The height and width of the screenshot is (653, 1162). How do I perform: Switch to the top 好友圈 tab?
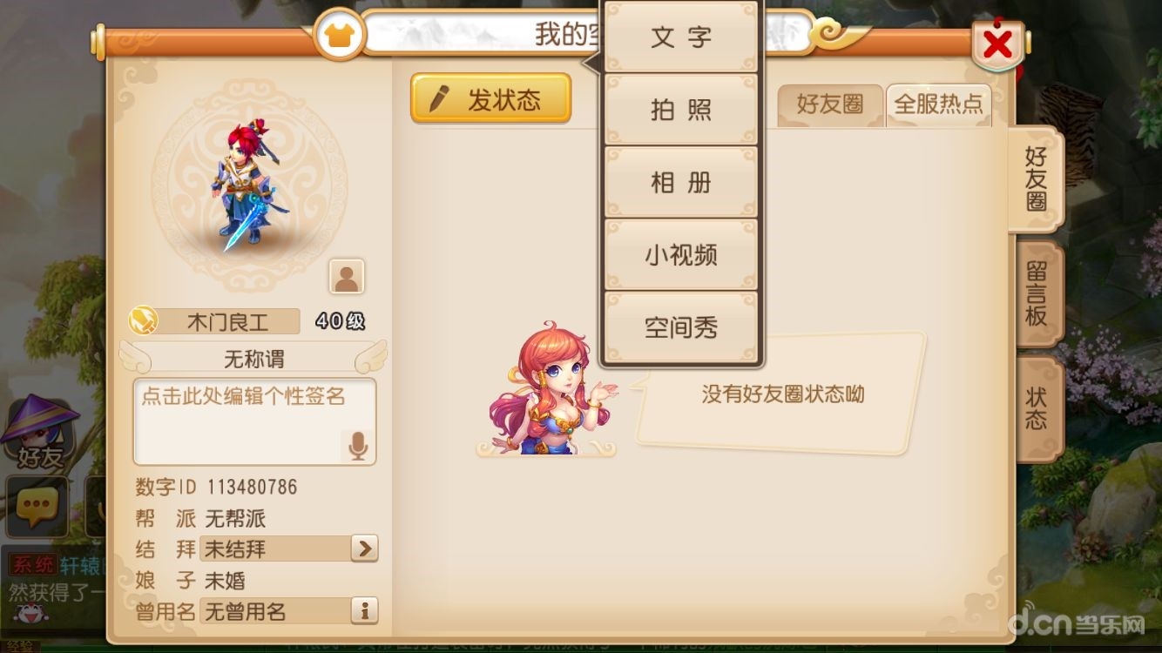(829, 105)
